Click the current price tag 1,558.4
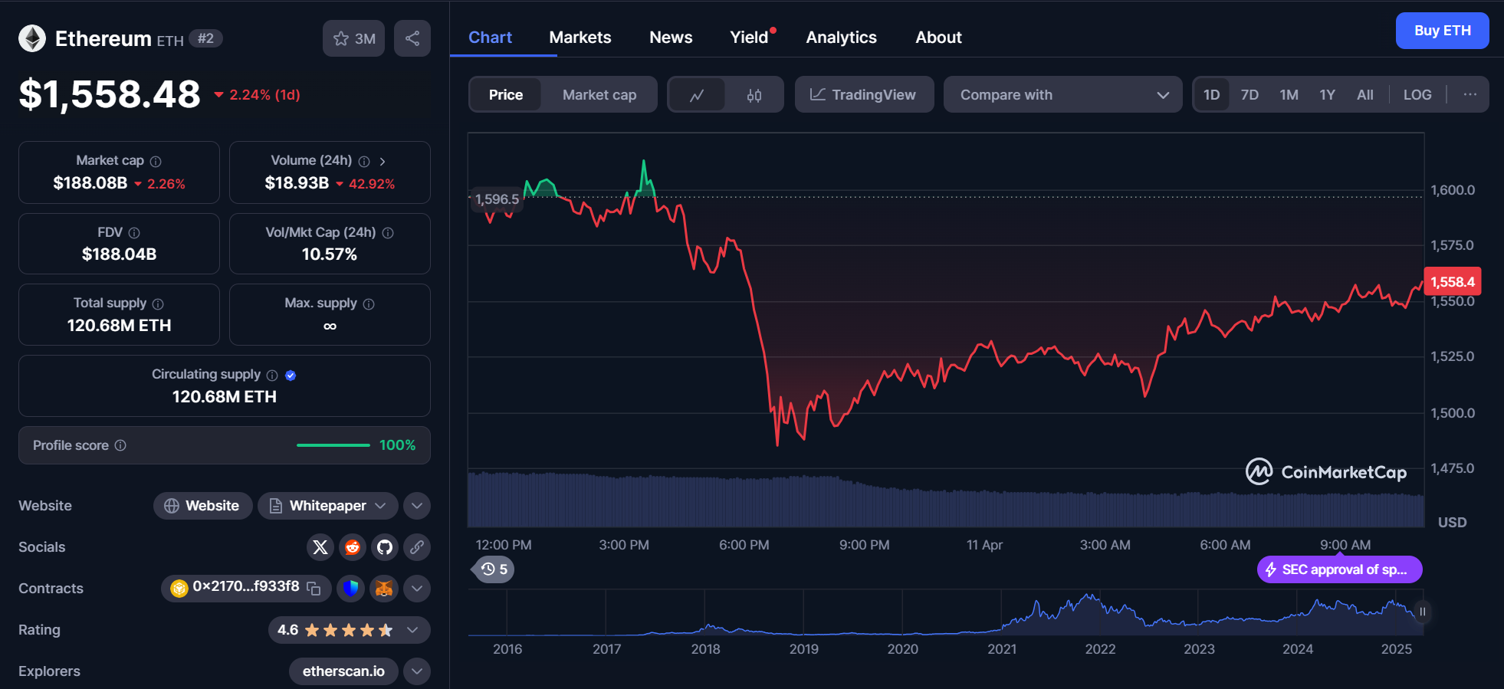The image size is (1504, 689). point(1452,281)
